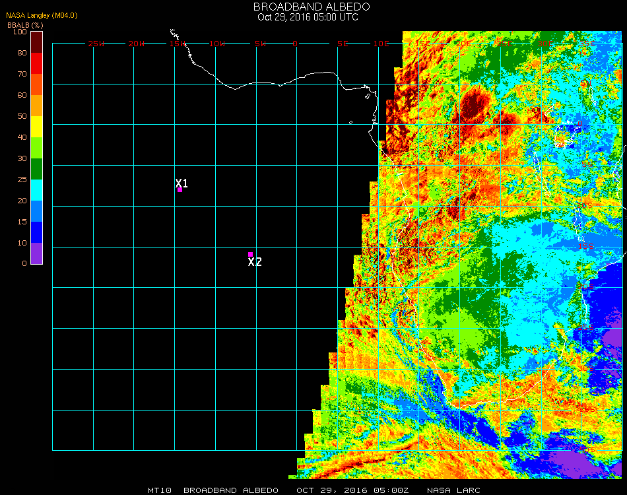Click the 10W longitude label
The height and width of the screenshot is (495, 627).
[217, 44]
